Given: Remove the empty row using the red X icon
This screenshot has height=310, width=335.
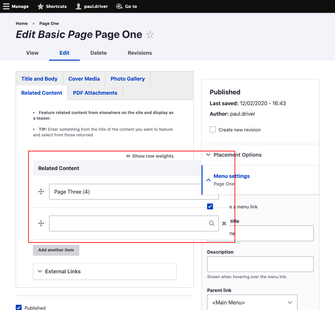Looking at the screenshot, I should (224, 223).
